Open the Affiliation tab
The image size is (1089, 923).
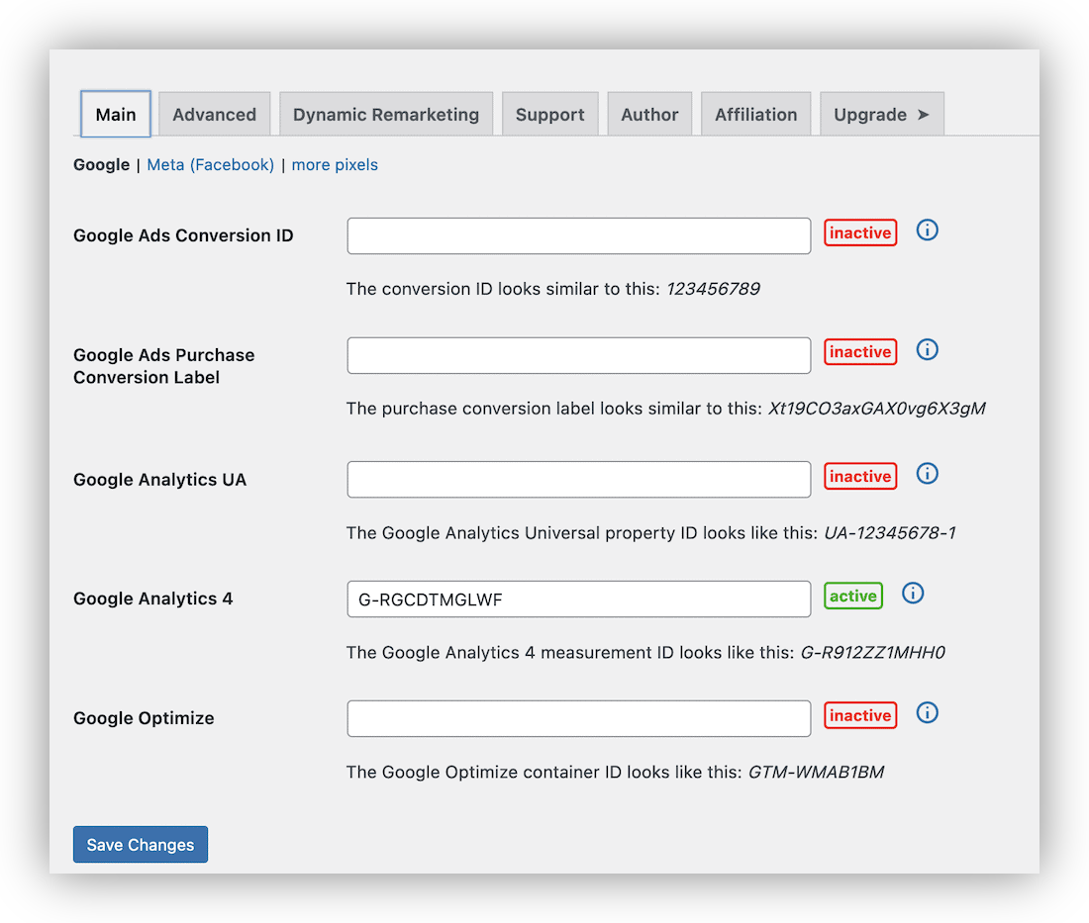755,115
